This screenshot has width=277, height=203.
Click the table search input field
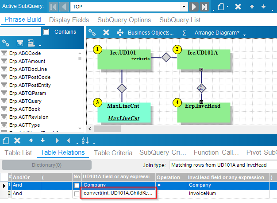[x=20, y=31]
